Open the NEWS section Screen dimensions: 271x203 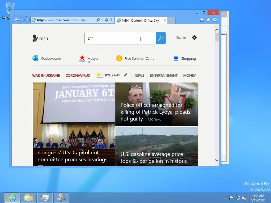139,75
